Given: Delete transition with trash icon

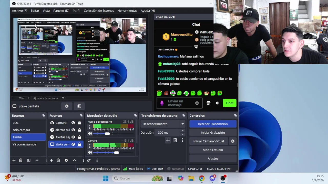Looking at the screenshot, I should (175, 140).
